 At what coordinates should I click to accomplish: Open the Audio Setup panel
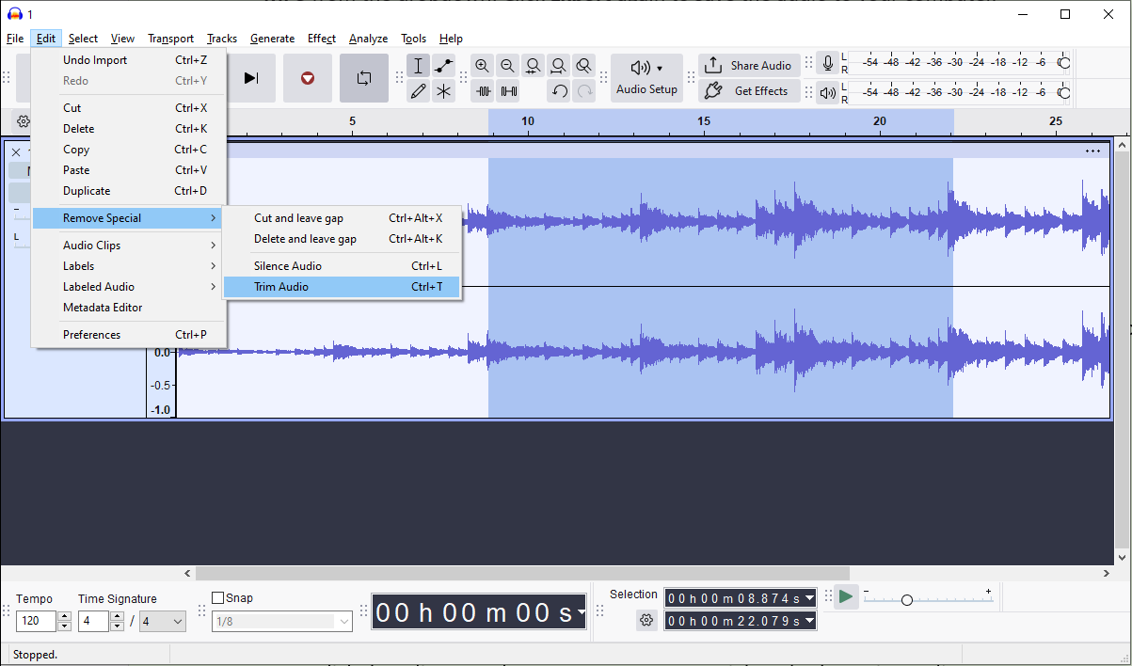(646, 78)
